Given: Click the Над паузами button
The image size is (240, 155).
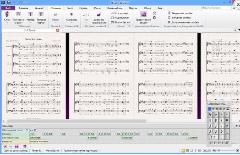Looking at the screenshot, I should pyautogui.click(x=120, y=18).
